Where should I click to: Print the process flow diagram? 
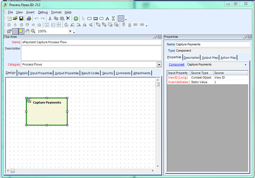(x=29, y=18)
